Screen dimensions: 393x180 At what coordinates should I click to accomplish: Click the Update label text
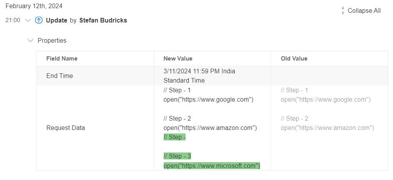click(x=57, y=21)
